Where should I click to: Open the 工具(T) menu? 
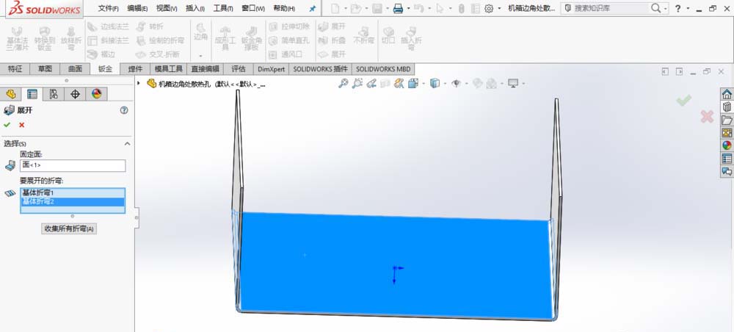tap(223, 8)
